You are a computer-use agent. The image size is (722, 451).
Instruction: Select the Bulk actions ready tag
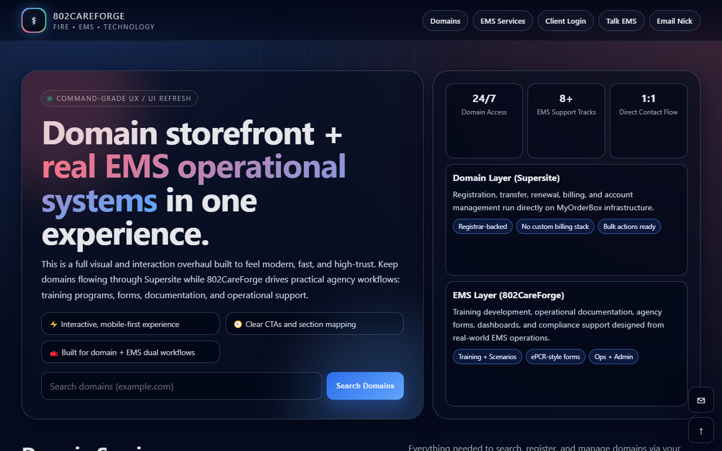(x=629, y=226)
